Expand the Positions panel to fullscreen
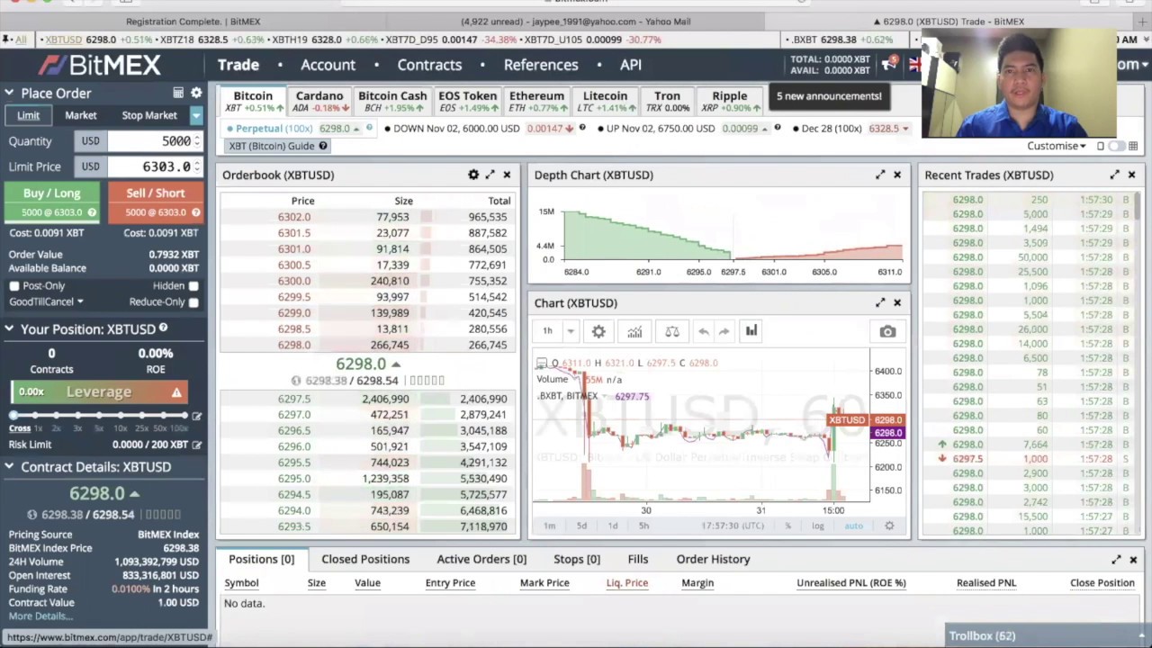 click(x=1117, y=559)
